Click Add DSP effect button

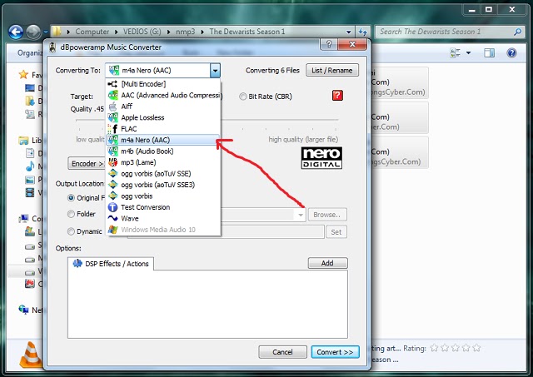coord(327,263)
